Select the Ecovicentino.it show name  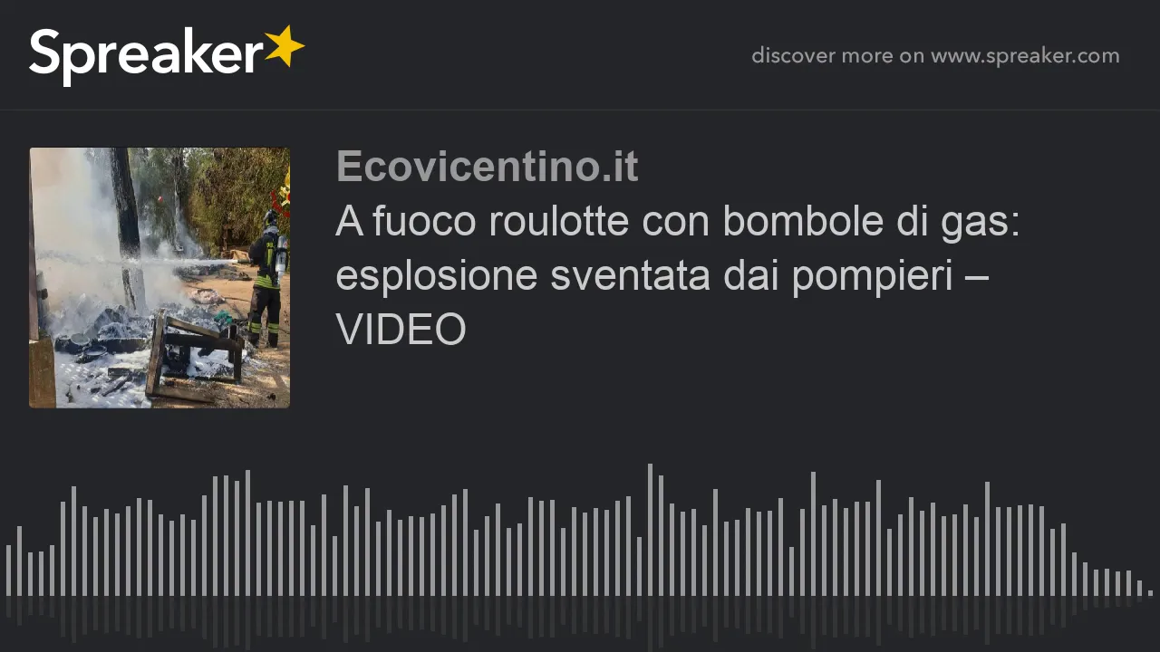pos(487,168)
